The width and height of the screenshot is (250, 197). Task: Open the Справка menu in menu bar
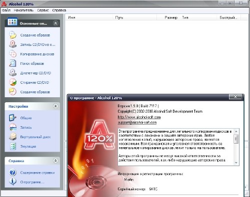pyautogui.click(x=59, y=10)
